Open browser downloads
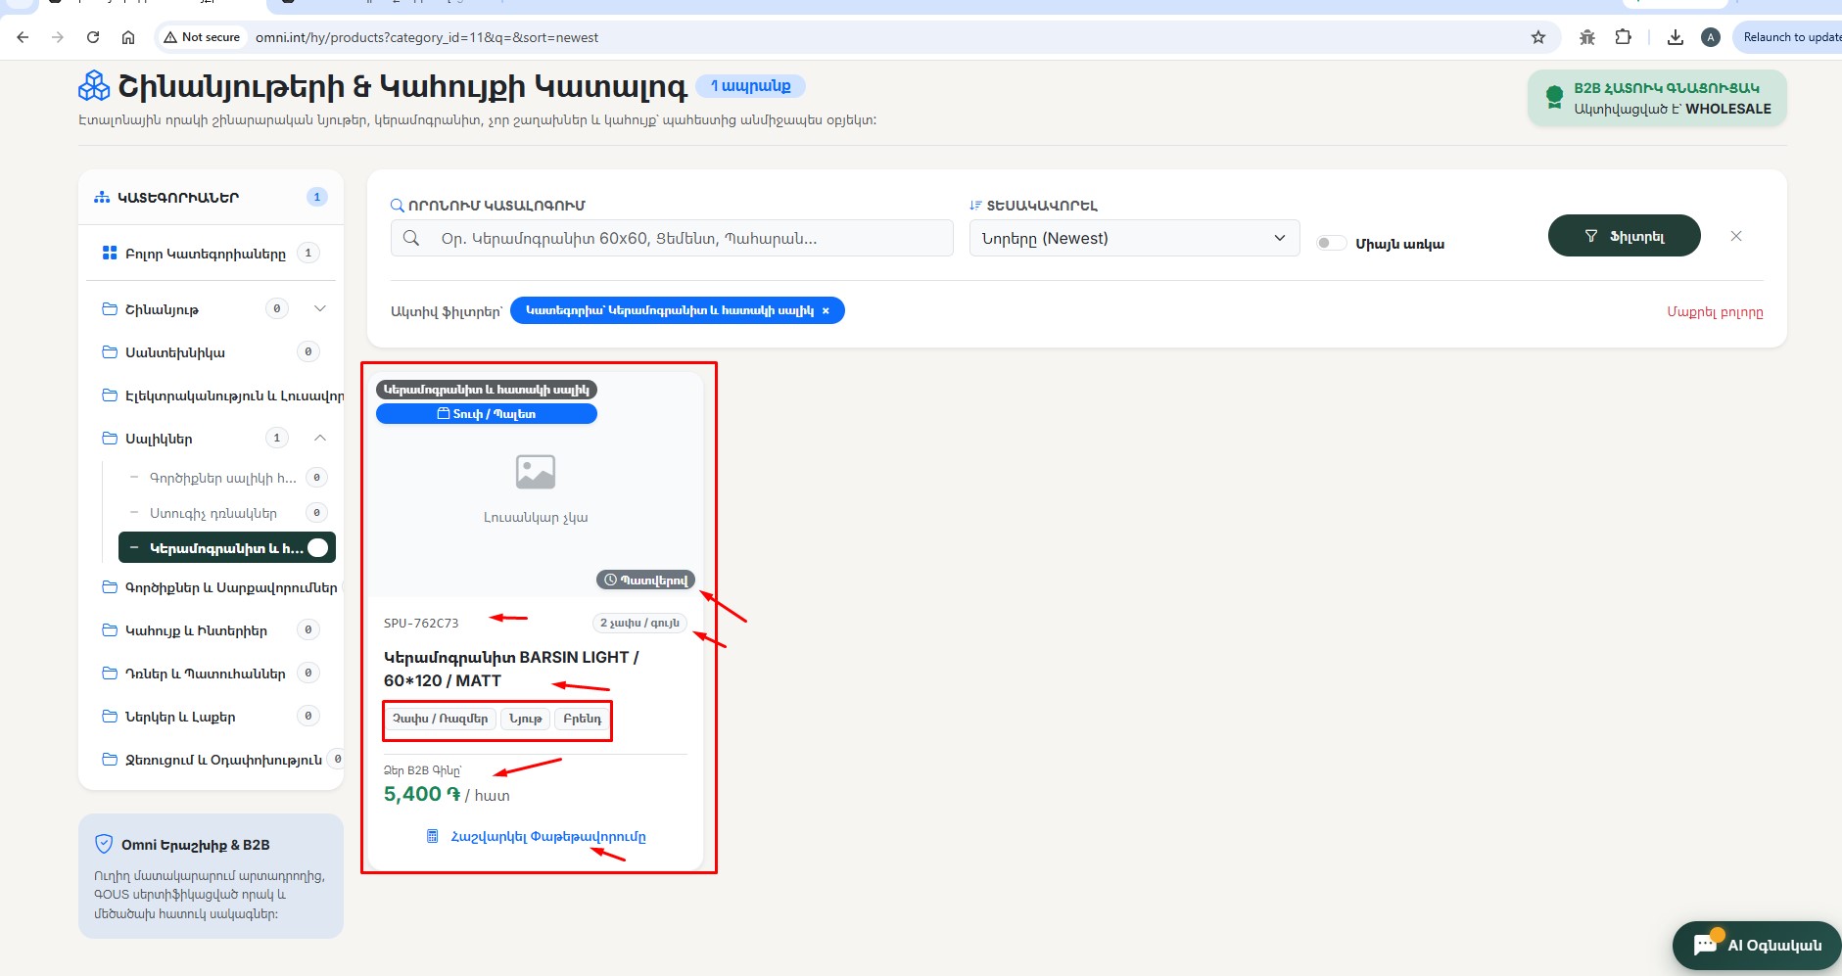1842x976 pixels. 1676,37
